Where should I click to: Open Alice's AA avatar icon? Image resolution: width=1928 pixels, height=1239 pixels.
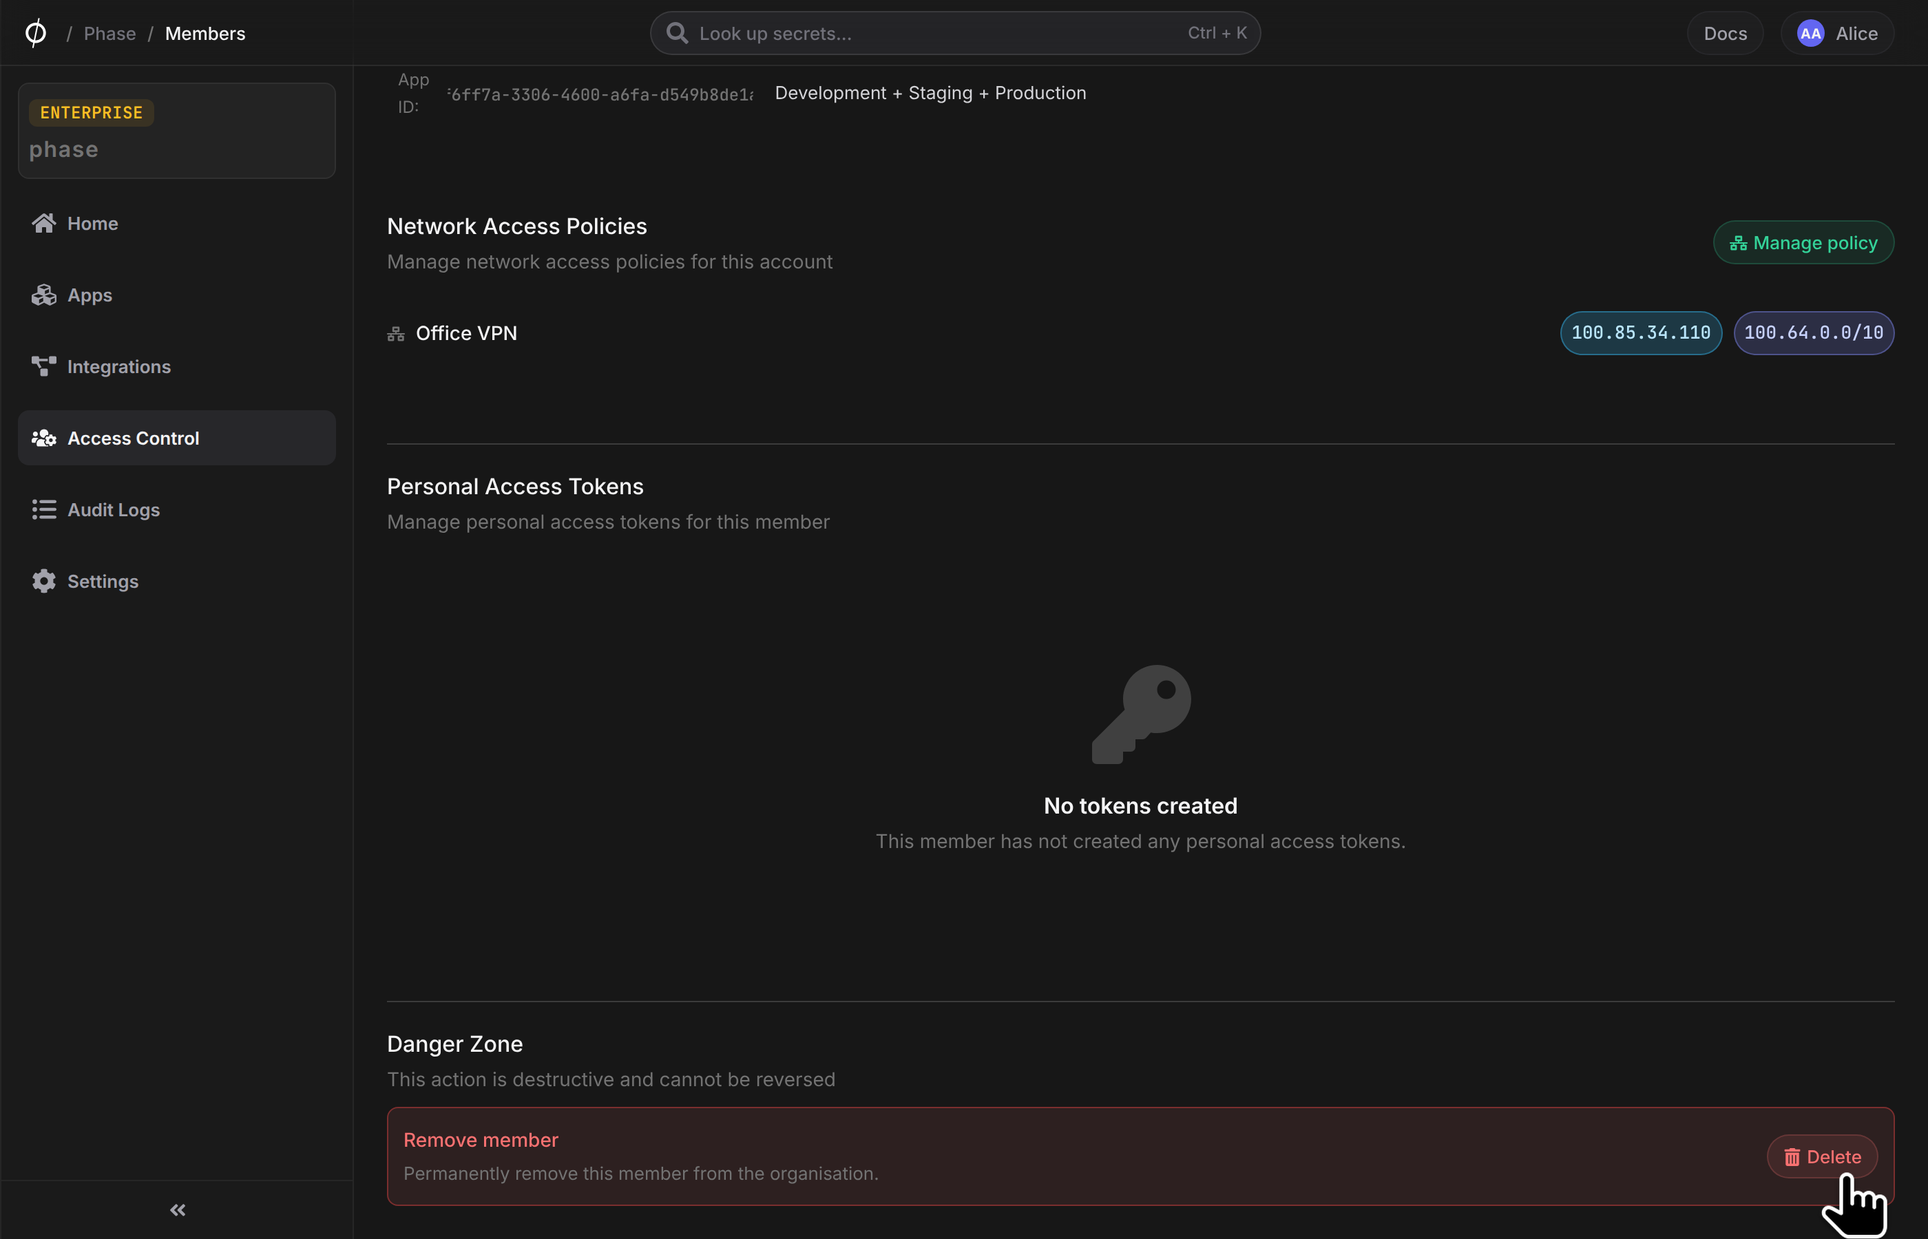(x=1810, y=33)
